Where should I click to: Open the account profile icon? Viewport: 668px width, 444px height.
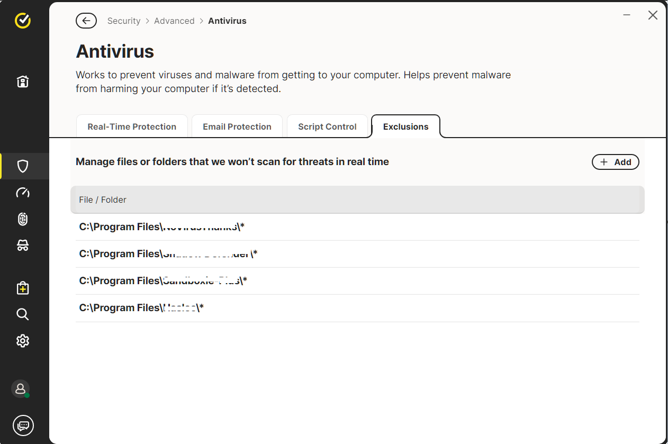(21, 389)
